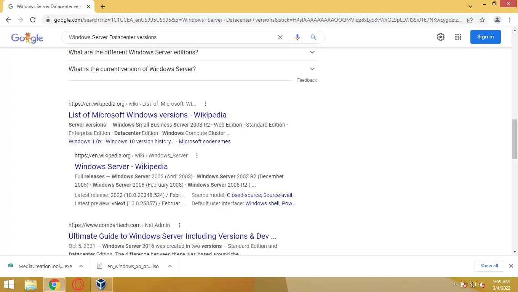Start voice search with microphone
Image resolution: width=518 pixels, height=292 pixels.
coord(297,37)
